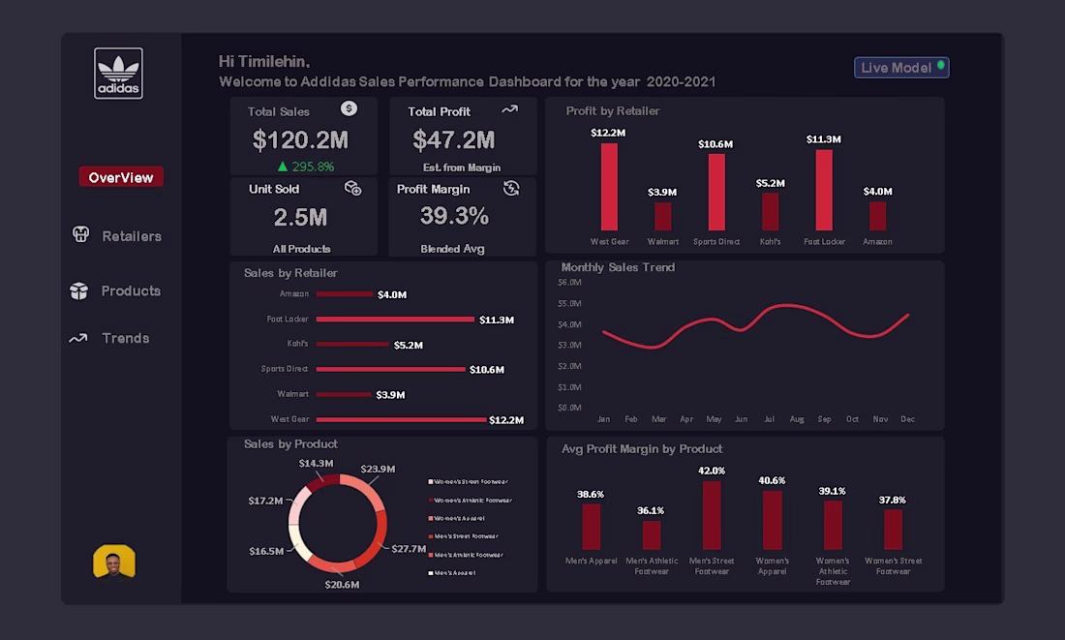The image size is (1065, 640).
Task: Click the trend arrow icon on Total Profit card
Action: [509, 108]
